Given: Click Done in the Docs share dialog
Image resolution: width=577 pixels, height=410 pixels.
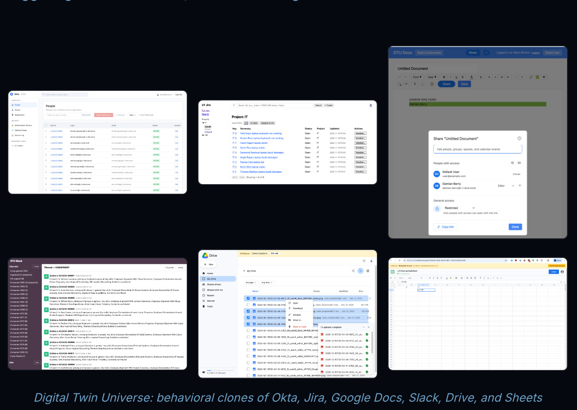Looking at the screenshot, I should pos(515,227).
